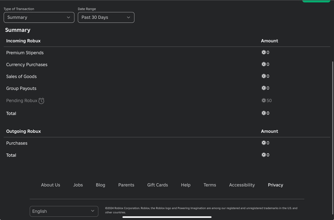
Task: Click the Purchases row label
Action: point(17,143)
